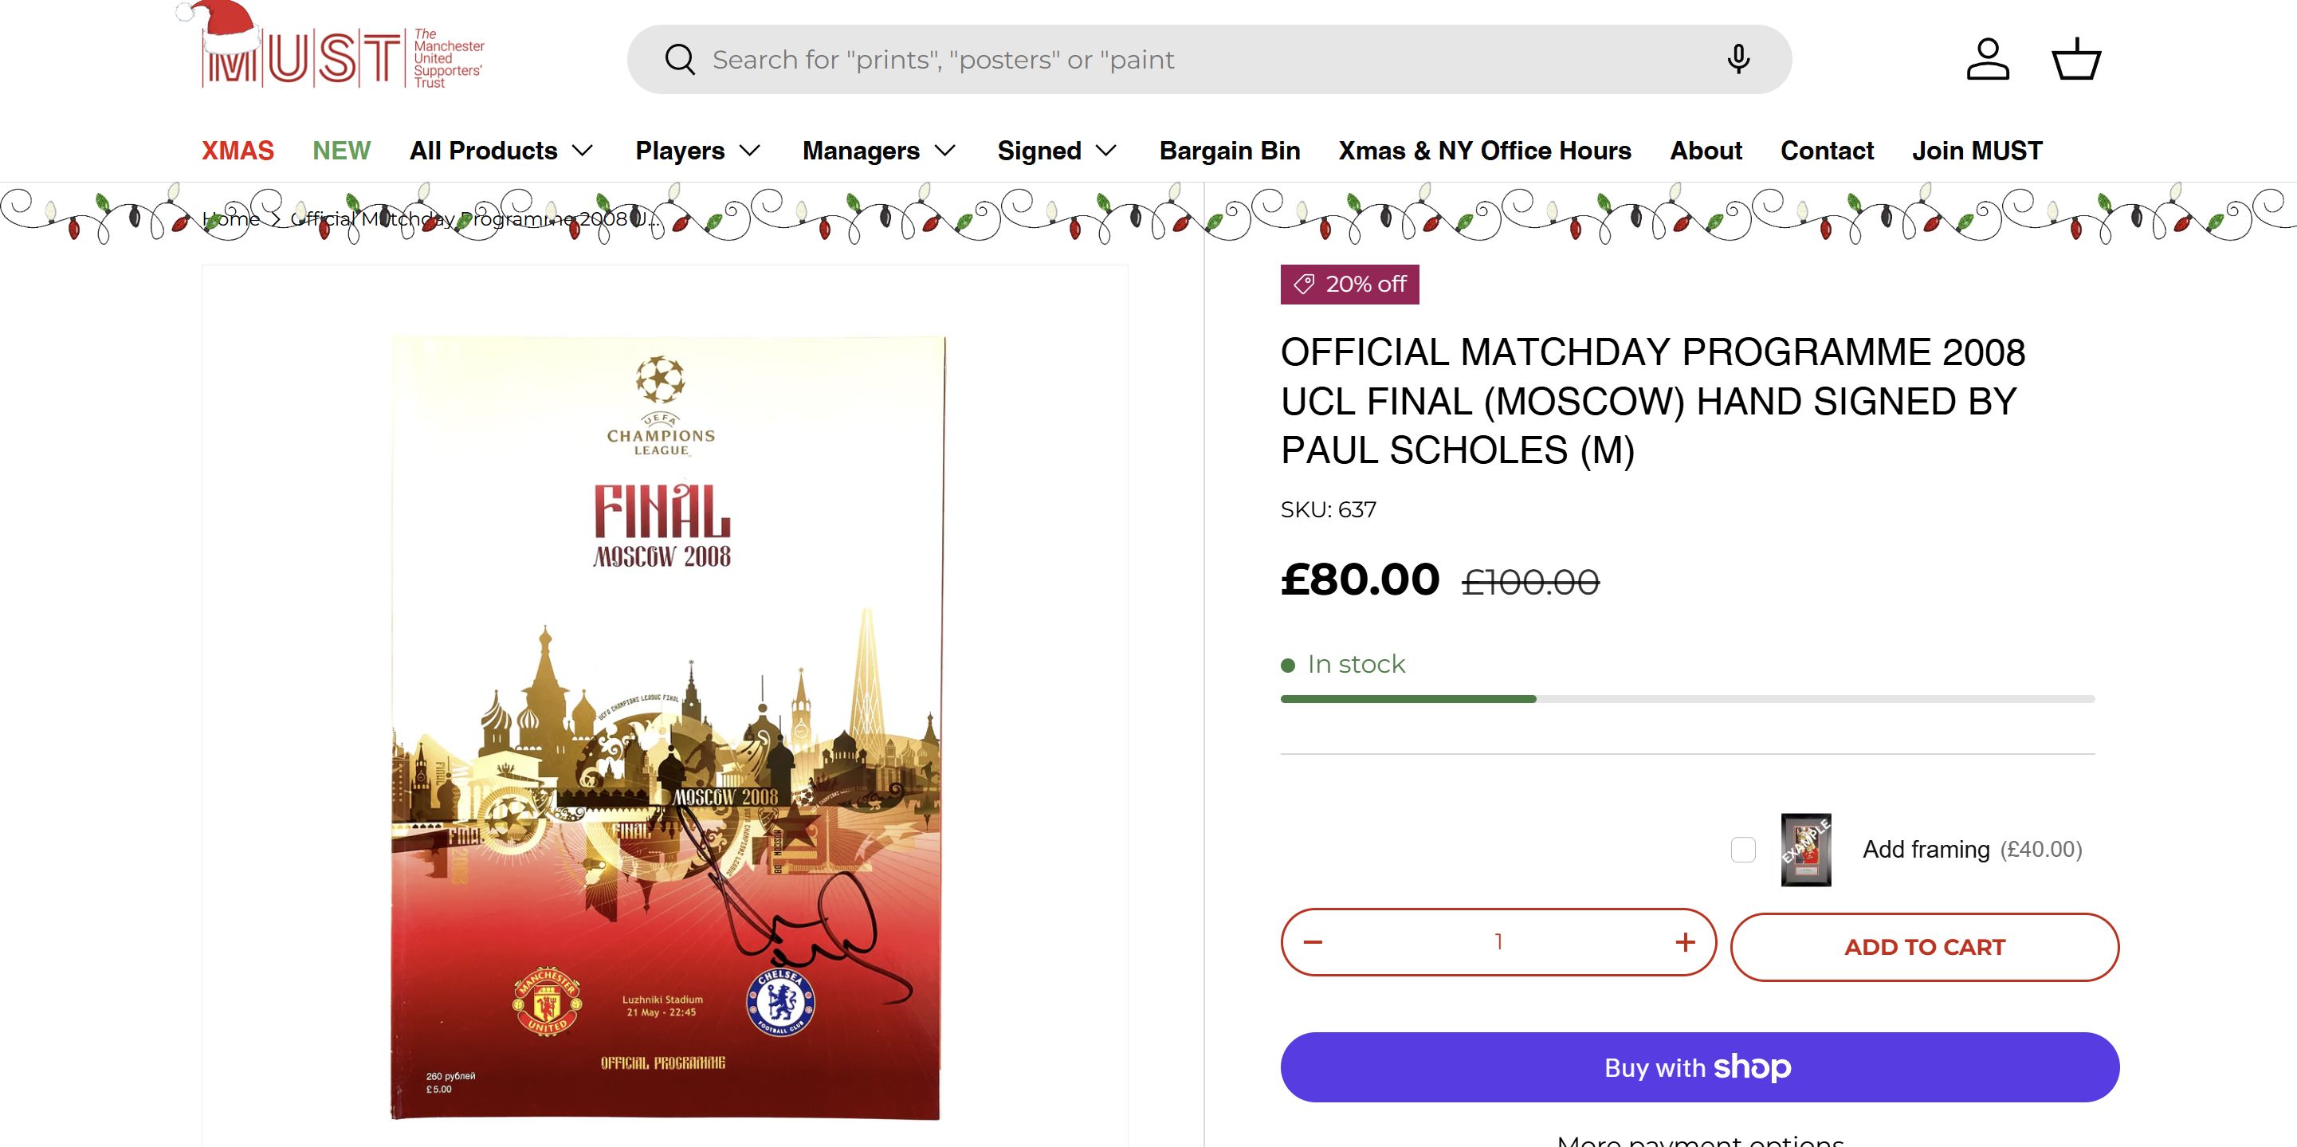
Task: Open the shopping basket icon
Action: coord(2076,60)
